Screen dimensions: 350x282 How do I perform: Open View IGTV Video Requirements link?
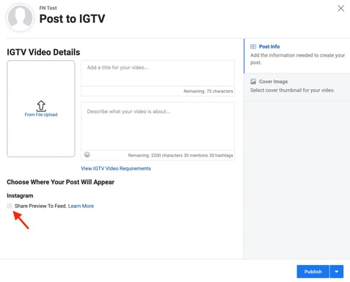pyautogui.click(x=116, y=168)
